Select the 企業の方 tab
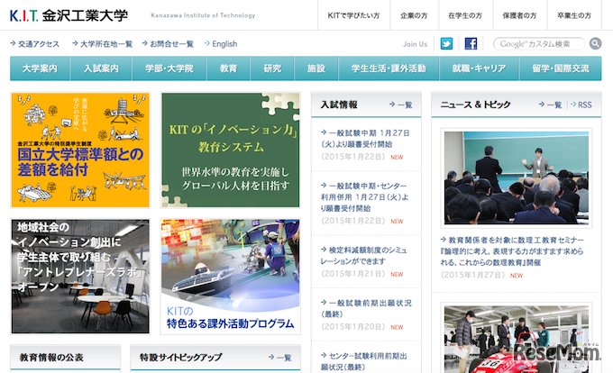The height and width of the screenshot is (373, 613). click(x=414, y=15)
